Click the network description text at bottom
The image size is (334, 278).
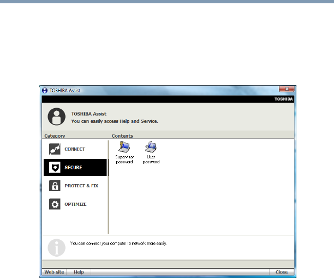(x=118, y=243)
